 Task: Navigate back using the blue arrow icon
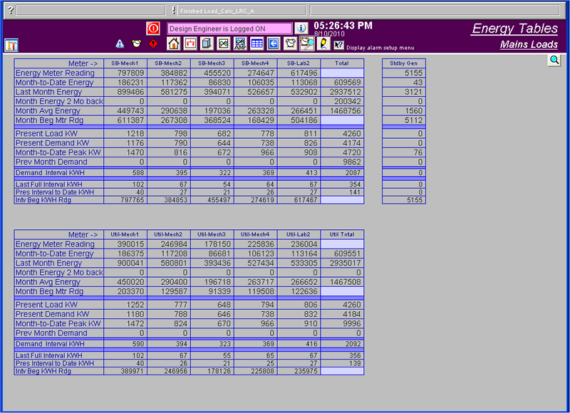click(273, 43)
